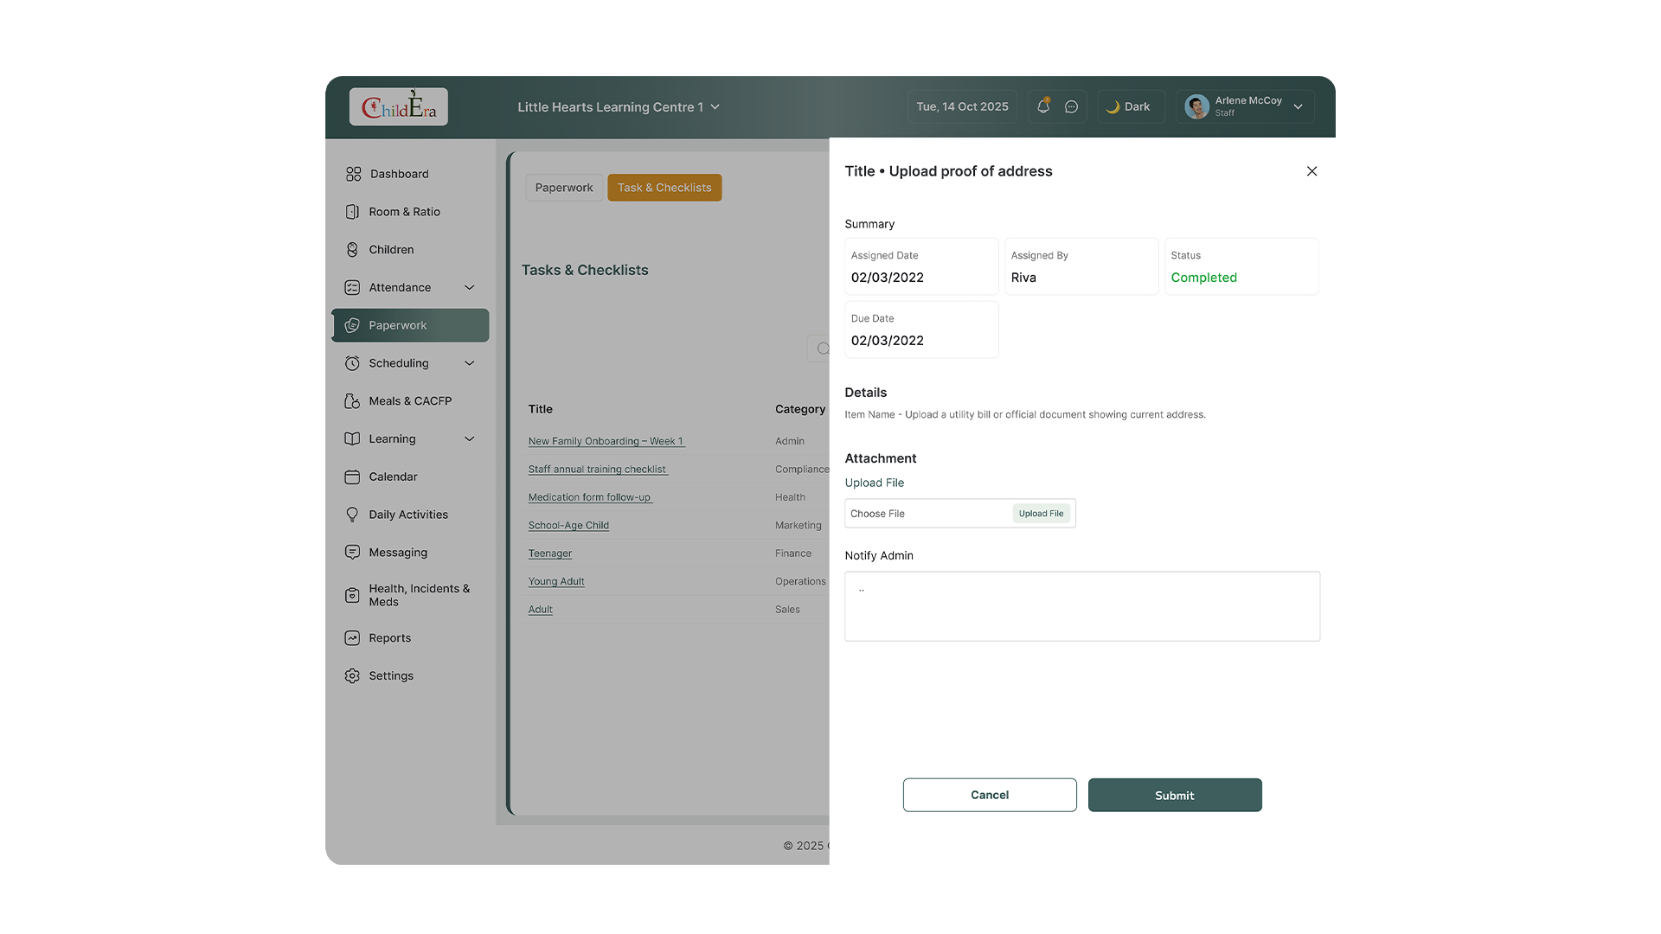
Task: Click the Upload File green label
Action: click(875, 483)
